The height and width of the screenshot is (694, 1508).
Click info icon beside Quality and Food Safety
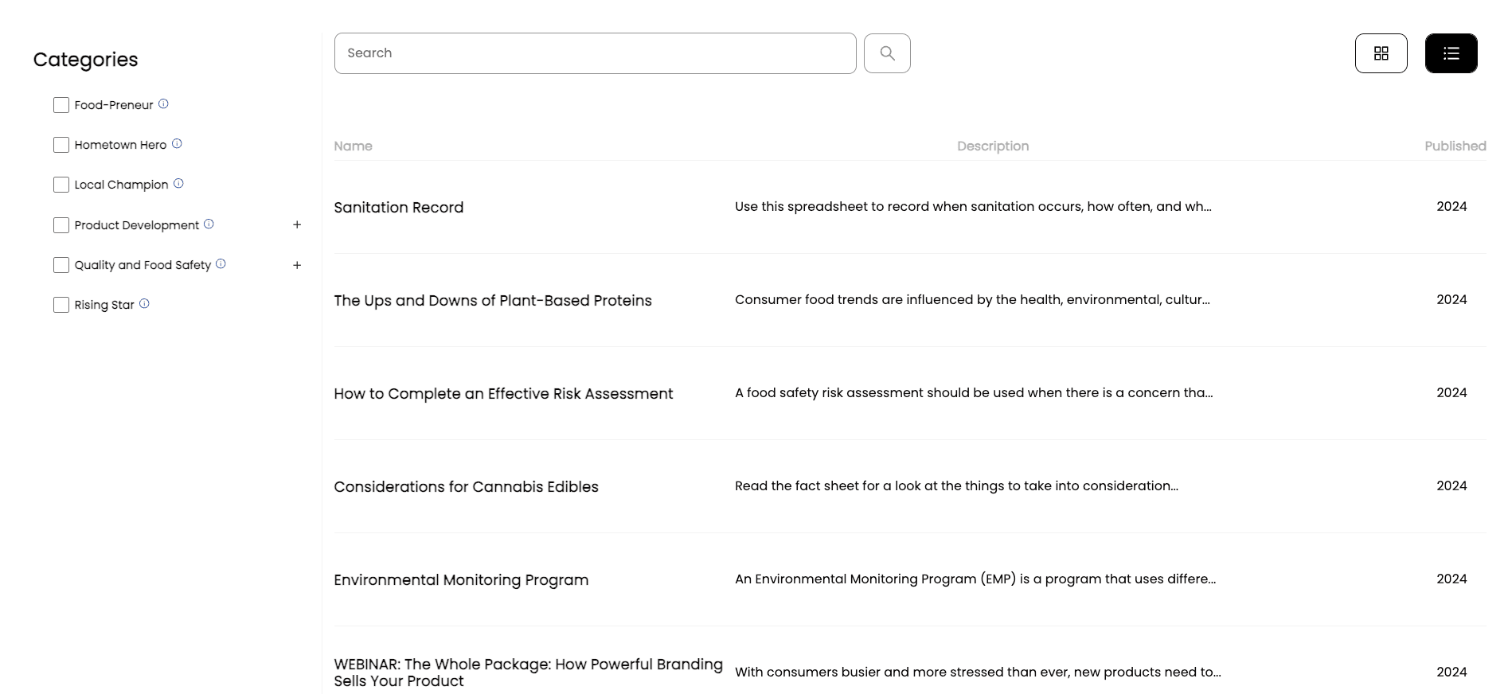[x=221, y=264]
